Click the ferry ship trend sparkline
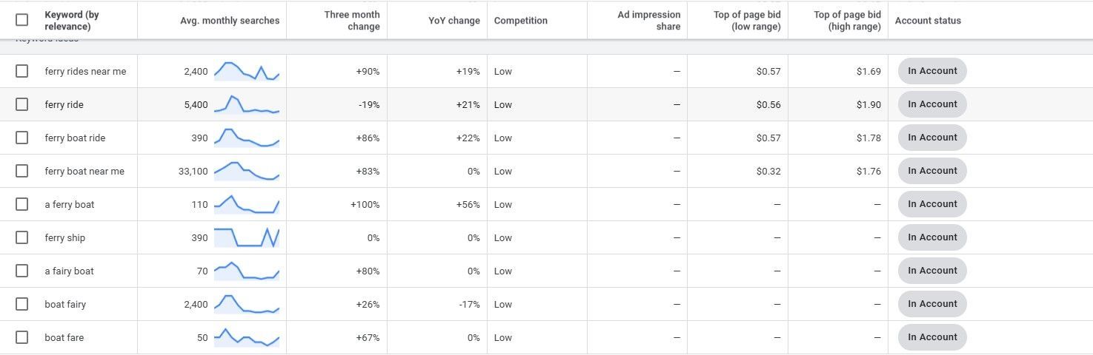The width and height of the screenshot is (1093, 355). point(247,237)
